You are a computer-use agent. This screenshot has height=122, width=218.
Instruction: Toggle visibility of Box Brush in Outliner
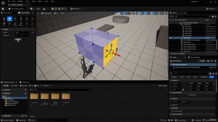[170, 38]
